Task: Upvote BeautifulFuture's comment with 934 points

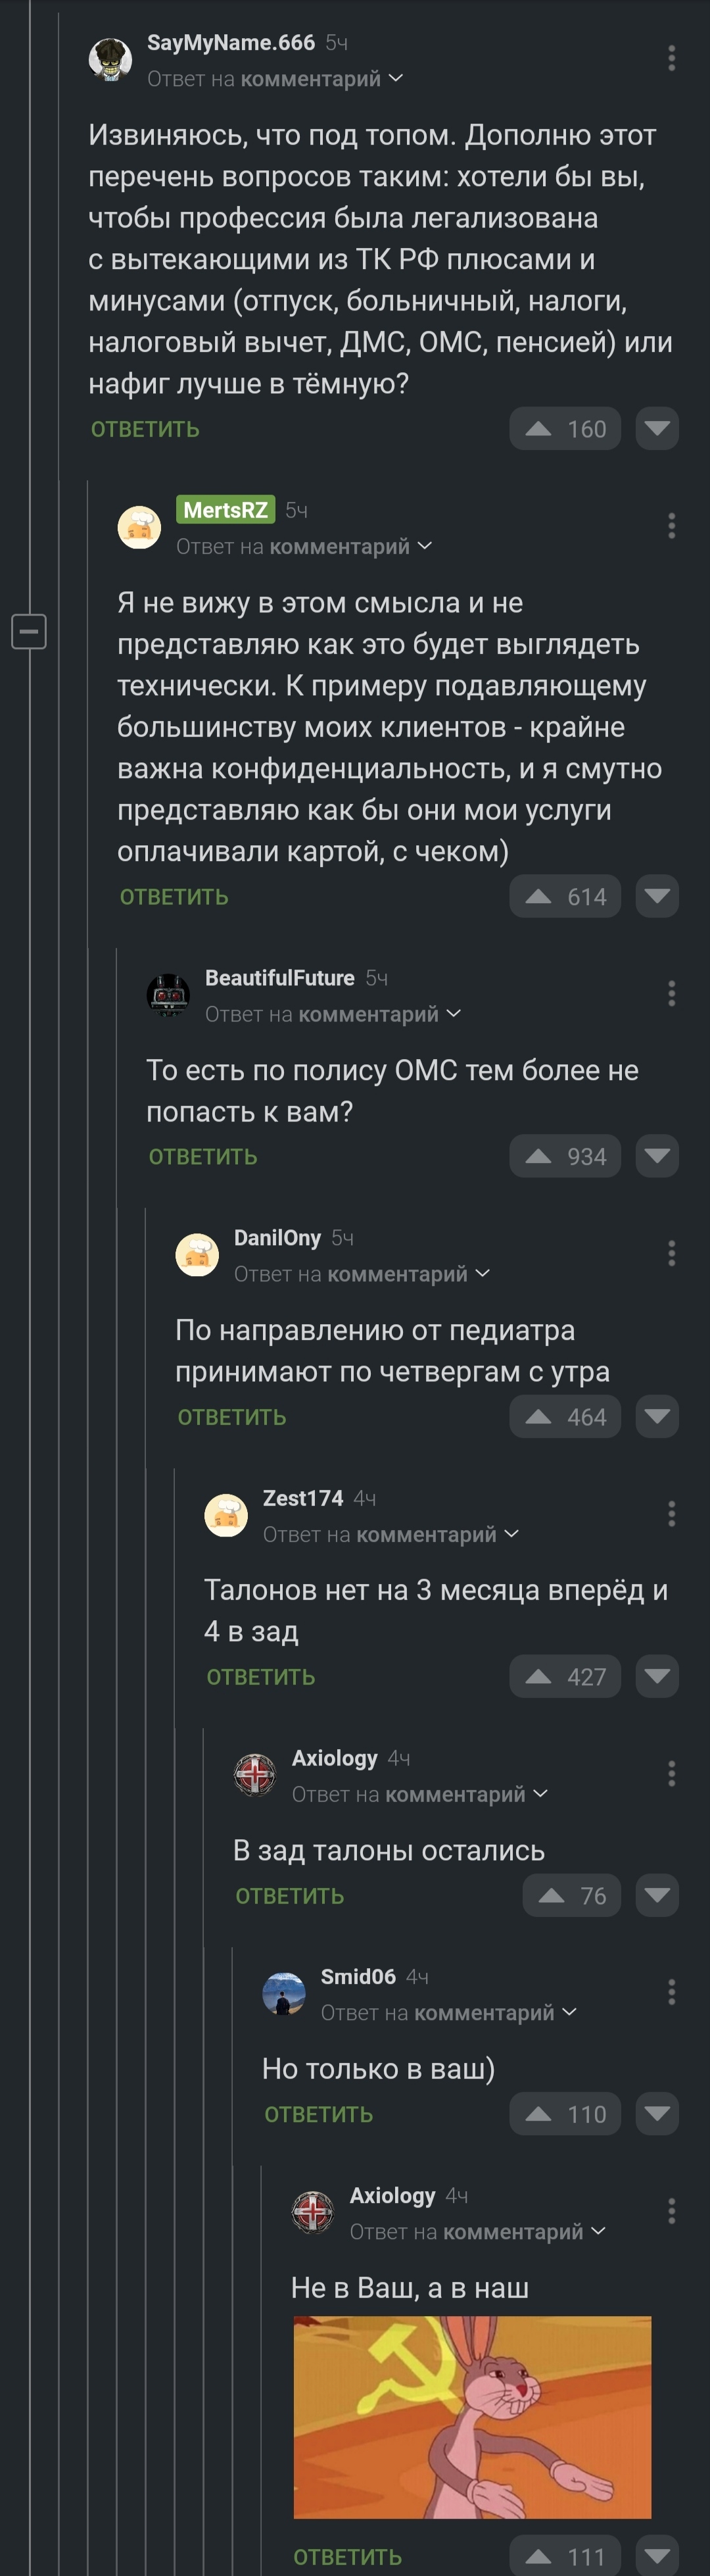Action: tap(539, 1156)
